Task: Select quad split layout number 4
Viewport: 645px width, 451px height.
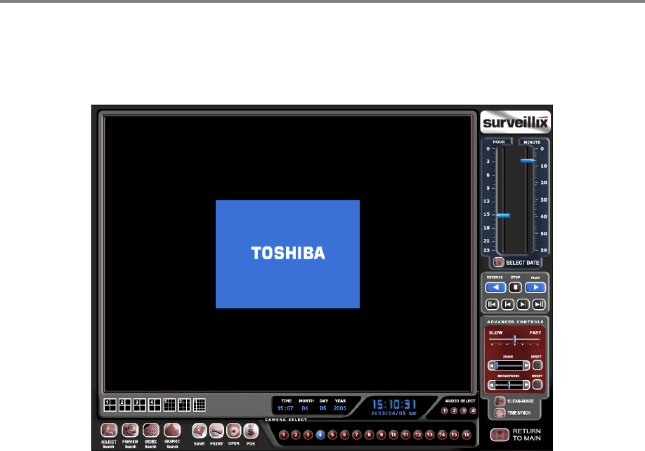Action: (x=155, y=405)
